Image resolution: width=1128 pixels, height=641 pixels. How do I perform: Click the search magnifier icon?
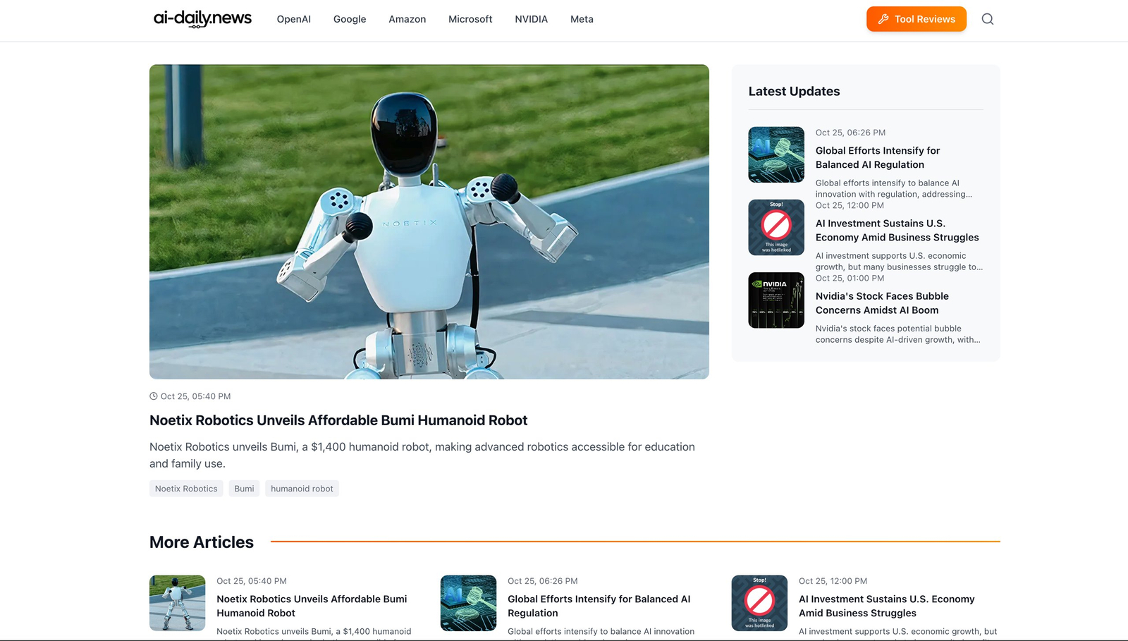pyautogui.click(x=987, y=19)
